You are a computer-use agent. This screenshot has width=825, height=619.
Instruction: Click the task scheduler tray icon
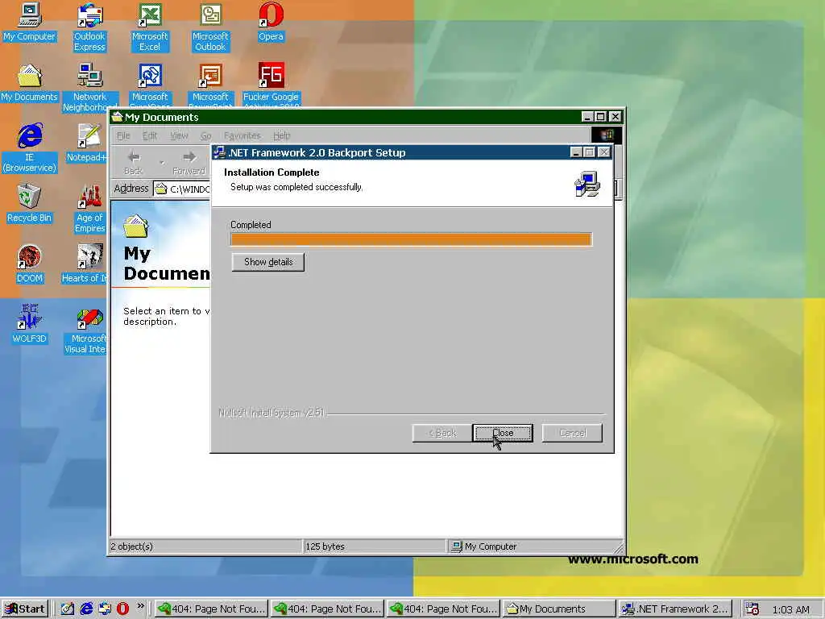(752, 609)
